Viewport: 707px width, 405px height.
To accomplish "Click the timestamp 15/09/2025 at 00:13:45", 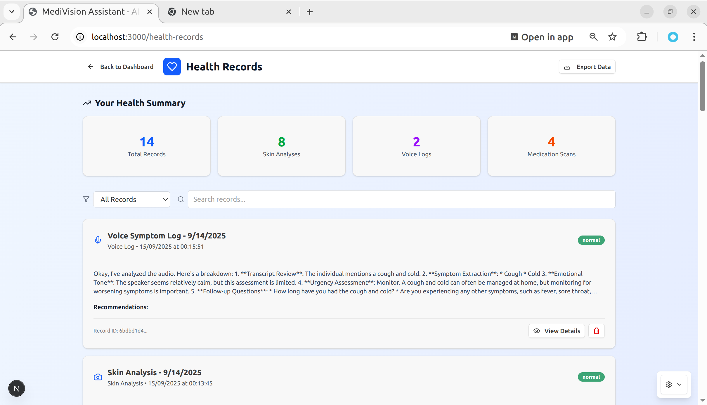I will (180, 383).
